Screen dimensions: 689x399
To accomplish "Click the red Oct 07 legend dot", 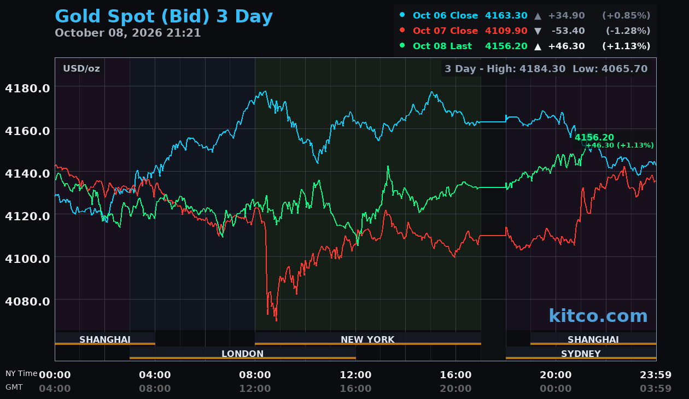I will click(x=402, y=30).
